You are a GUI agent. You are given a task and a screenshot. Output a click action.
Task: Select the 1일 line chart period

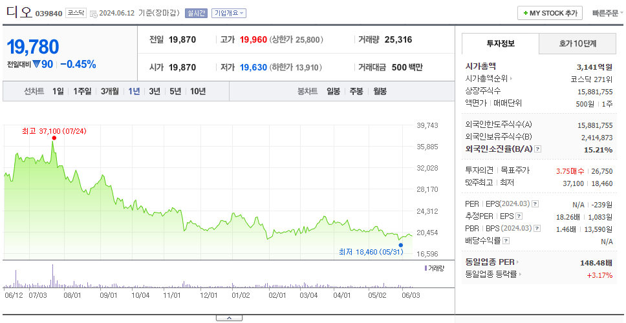58,91
